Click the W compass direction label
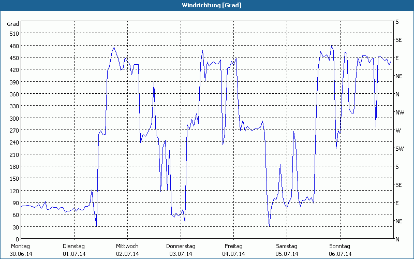This screenshot has height=259, width=414. (x=397, y=131)
